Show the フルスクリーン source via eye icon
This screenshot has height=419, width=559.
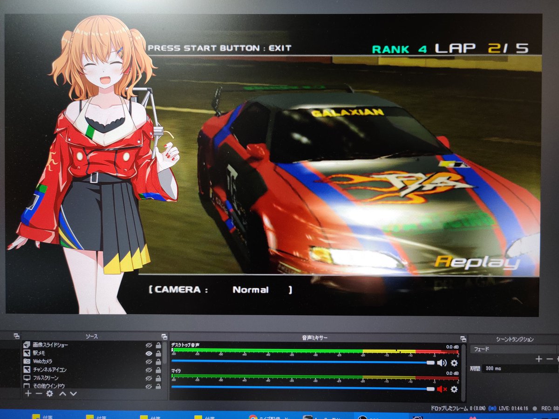pos(149,378)
